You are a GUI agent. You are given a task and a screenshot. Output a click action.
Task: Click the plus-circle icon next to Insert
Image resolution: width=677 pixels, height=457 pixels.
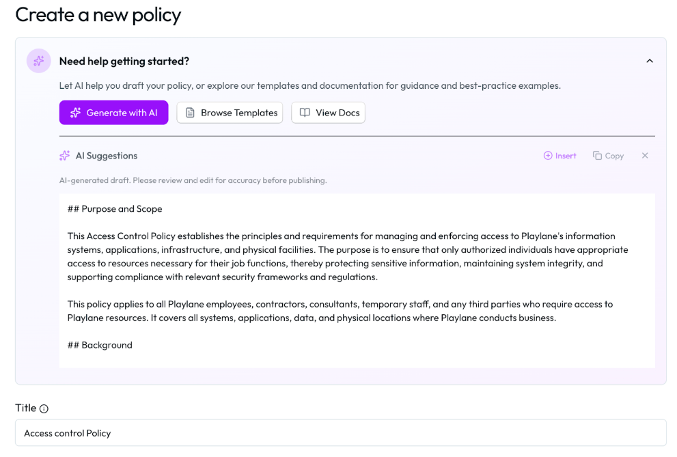tap(548, 156)
